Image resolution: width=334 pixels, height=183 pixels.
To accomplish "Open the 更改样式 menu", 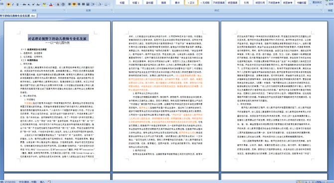I will click(317, 2).
